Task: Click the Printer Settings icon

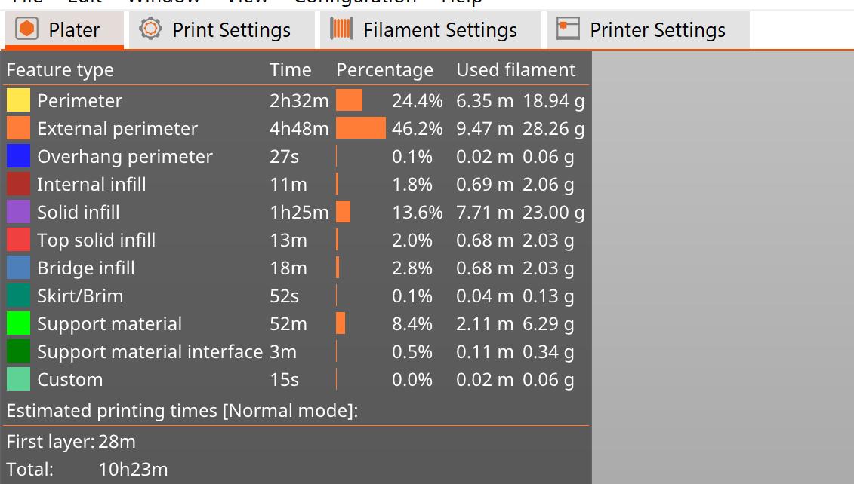Action: coord(568,29)
